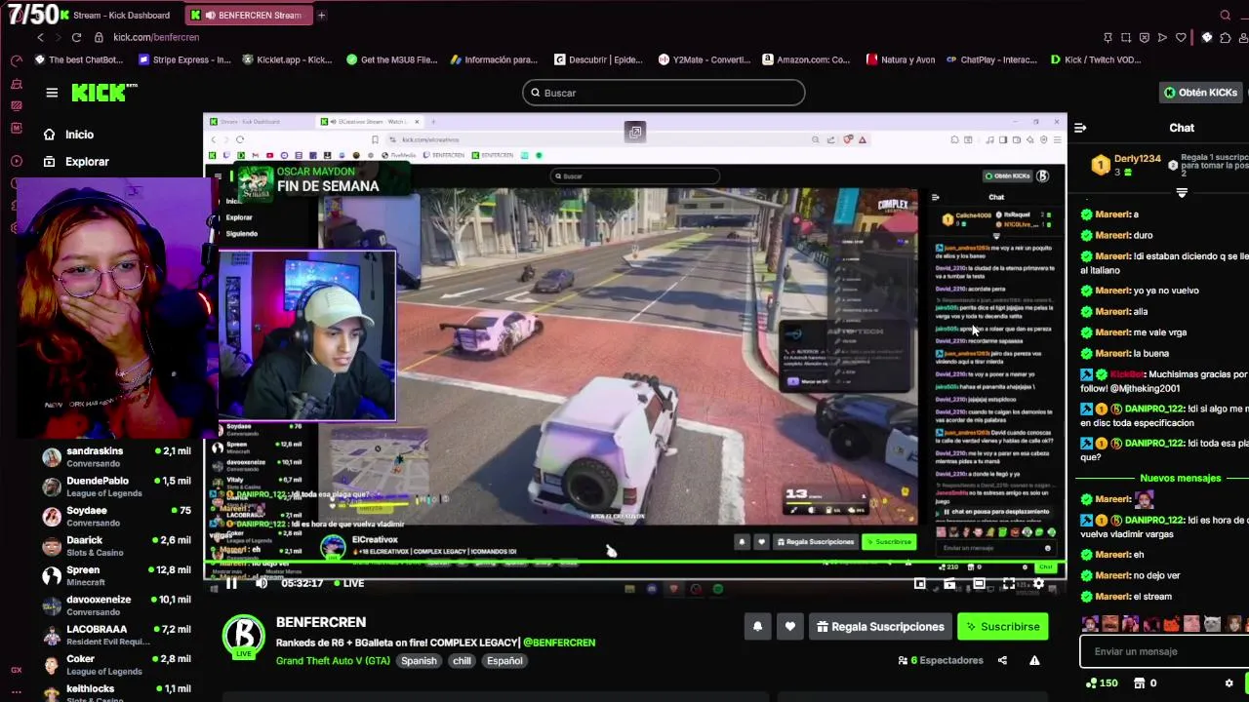Open Inicio in the sidebar
This screenshot has height=702, width=1249.
coord(69,135)
